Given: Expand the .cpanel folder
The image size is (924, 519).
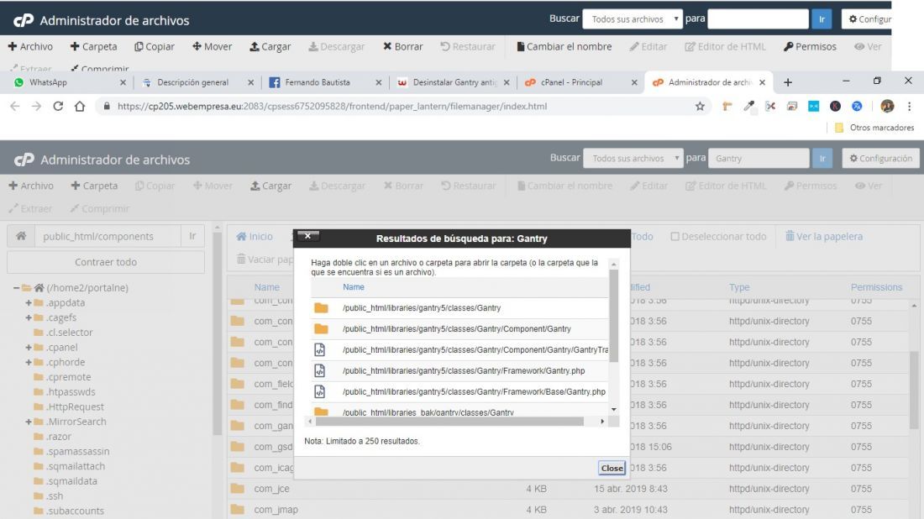Looking at the screenshot, I should coord(29,348).
